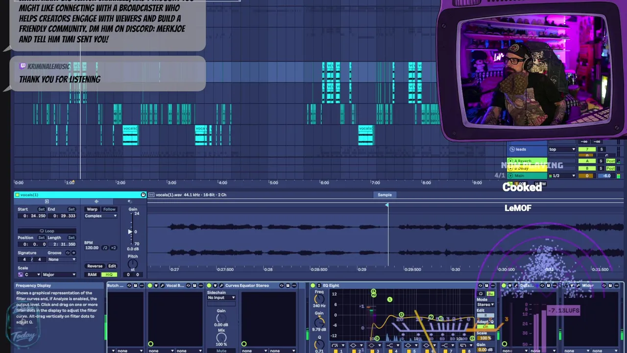Click the sample Edit button
627x353 pixels.
112,266
